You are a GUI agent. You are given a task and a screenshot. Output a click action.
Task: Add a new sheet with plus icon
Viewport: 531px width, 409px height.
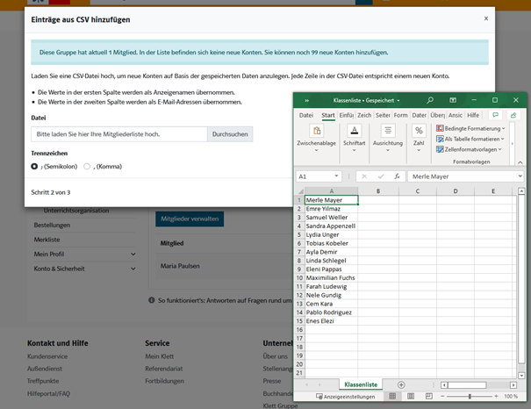point(401,384)
